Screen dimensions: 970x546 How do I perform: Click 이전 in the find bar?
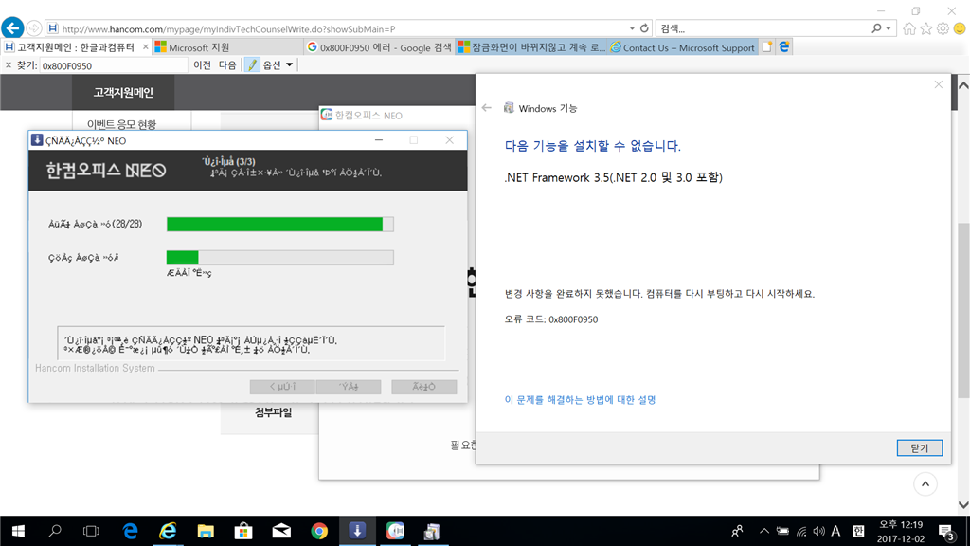coord(203,65)
